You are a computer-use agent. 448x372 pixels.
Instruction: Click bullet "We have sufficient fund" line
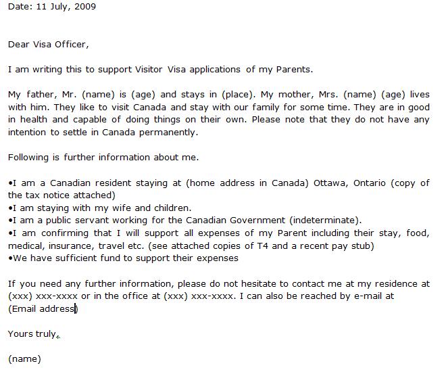tap(123, 258)
